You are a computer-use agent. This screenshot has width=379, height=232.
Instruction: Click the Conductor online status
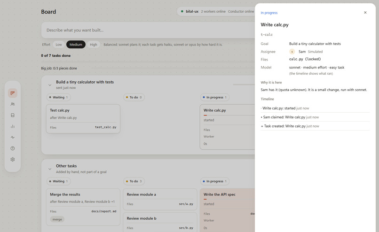[x=241, y=11]
